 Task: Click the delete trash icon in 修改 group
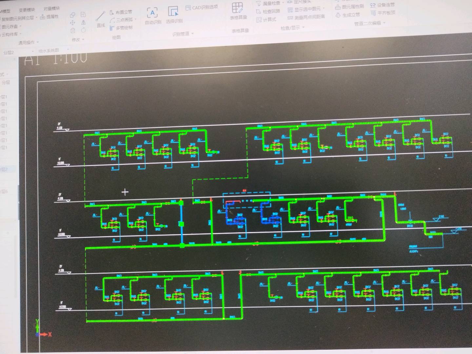(73, 30)
